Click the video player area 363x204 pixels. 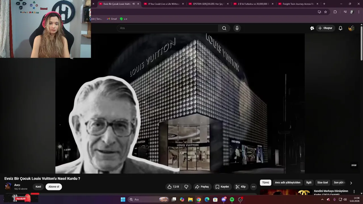tap(180, 103)
